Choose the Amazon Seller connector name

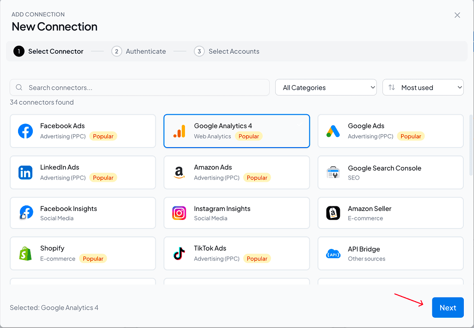pyautogui.click(x=369, y=209)
